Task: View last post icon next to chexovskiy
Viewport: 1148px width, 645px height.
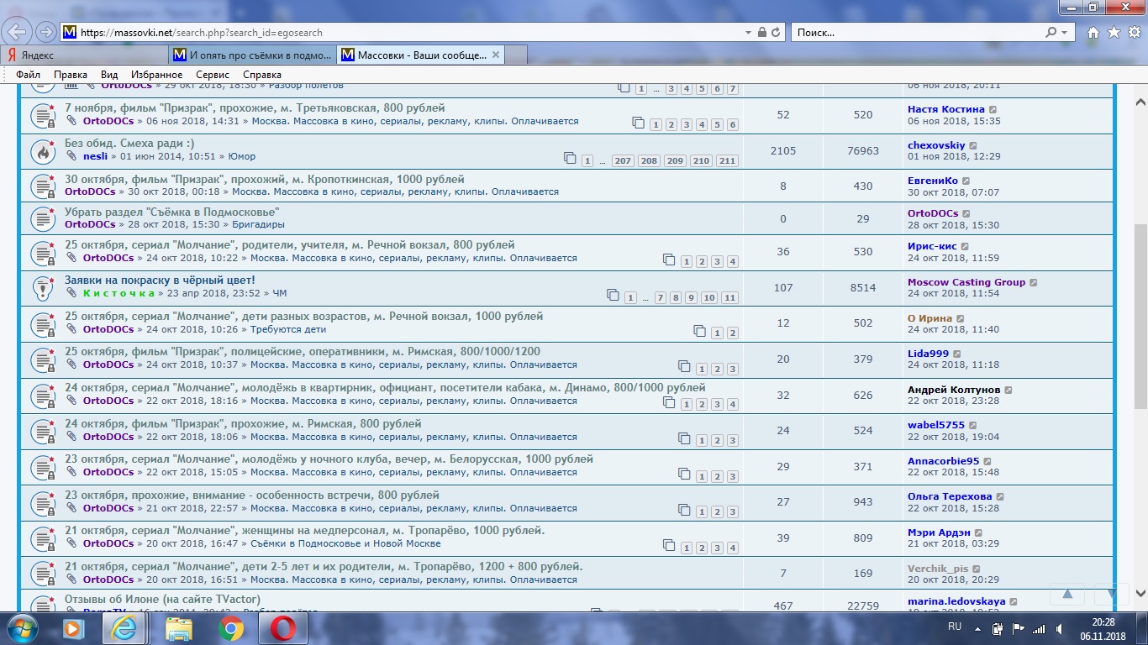Action: pyautogui.click(x=974, y=146)
